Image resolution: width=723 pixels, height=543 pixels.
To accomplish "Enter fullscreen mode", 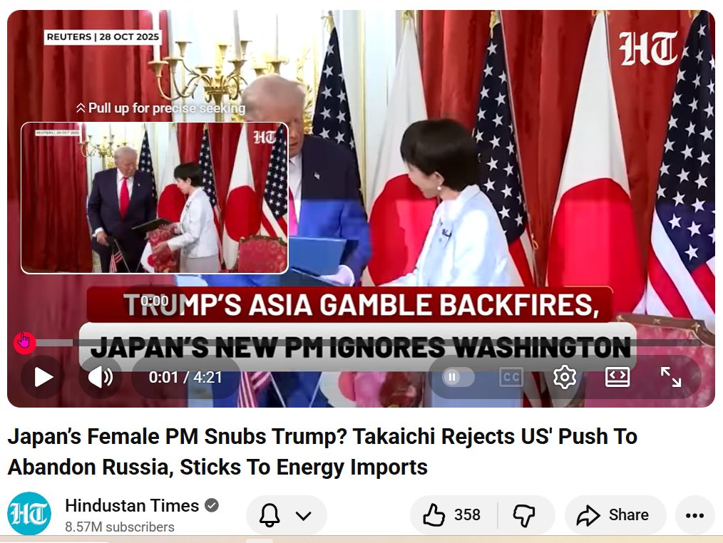I will (670, 377).
